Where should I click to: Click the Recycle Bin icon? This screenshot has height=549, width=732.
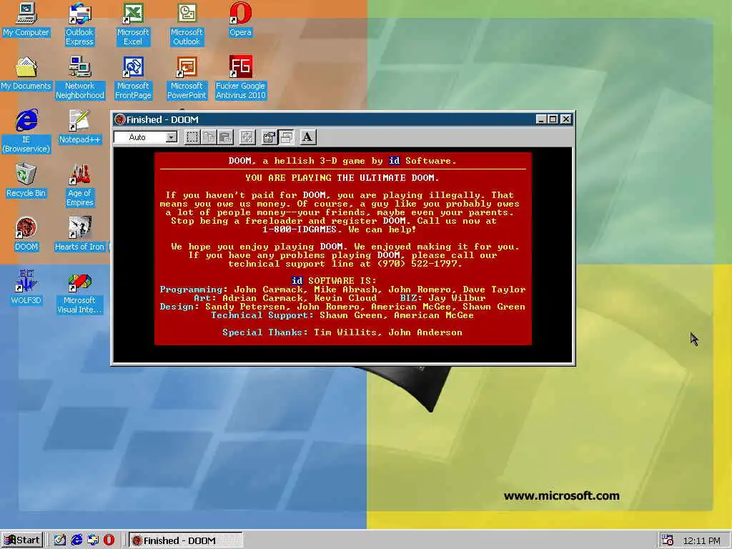[26, 181]
